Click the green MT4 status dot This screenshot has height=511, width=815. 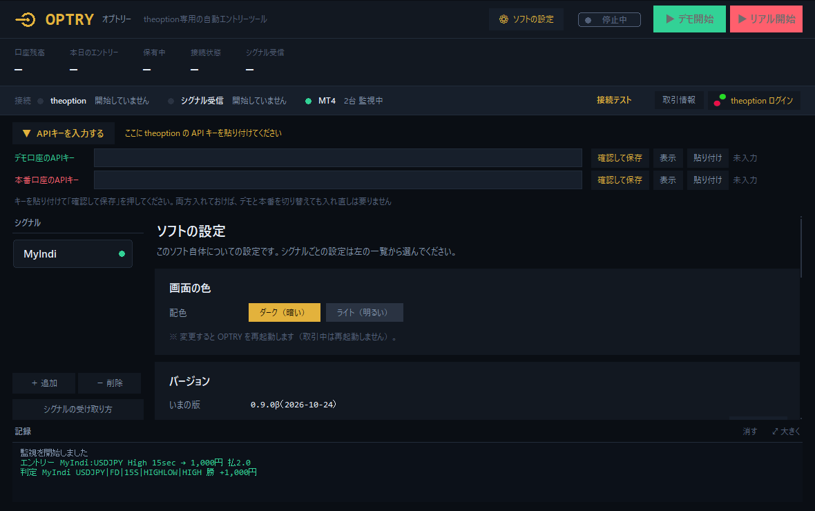pyautogui.click(x=308, y=101)
